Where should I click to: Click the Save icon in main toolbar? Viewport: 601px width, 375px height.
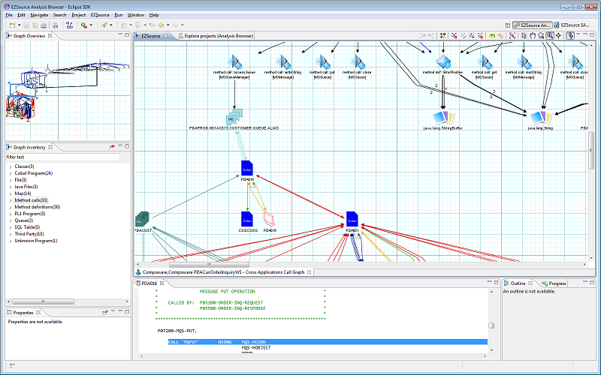point(25,25)
